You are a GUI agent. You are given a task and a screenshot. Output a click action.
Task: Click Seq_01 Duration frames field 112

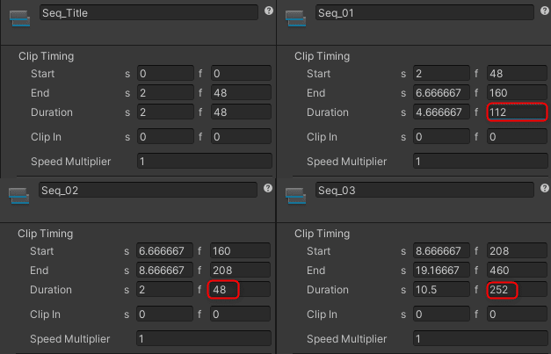click(x=517, y=112)
